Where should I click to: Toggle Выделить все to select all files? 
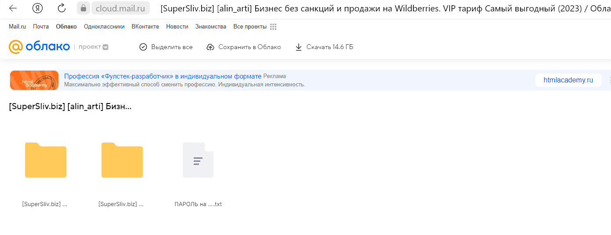point(166,47)
